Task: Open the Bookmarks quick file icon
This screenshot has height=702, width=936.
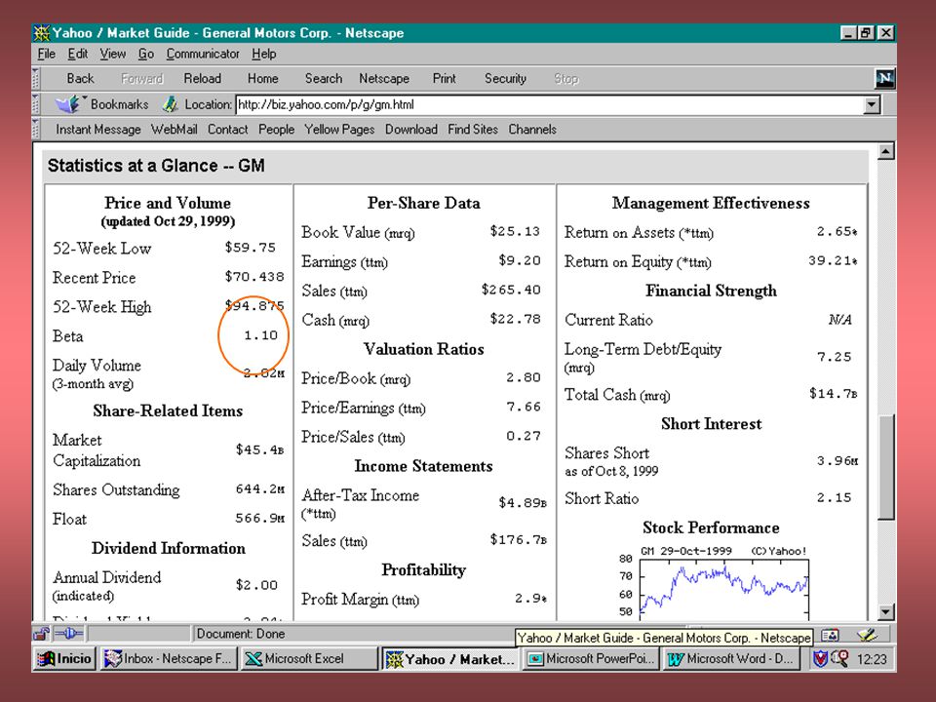Action: (x=68, y=104)
